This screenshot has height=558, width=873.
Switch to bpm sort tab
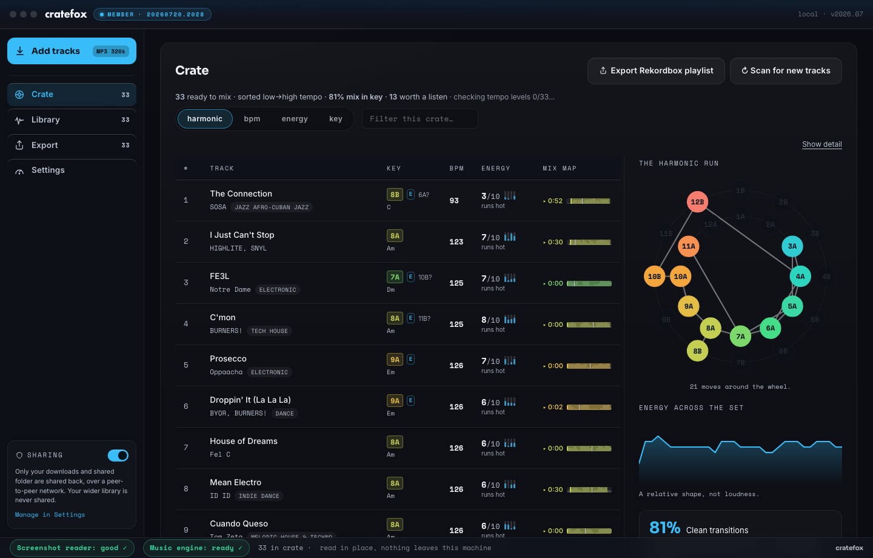click(x=252, y=119)
